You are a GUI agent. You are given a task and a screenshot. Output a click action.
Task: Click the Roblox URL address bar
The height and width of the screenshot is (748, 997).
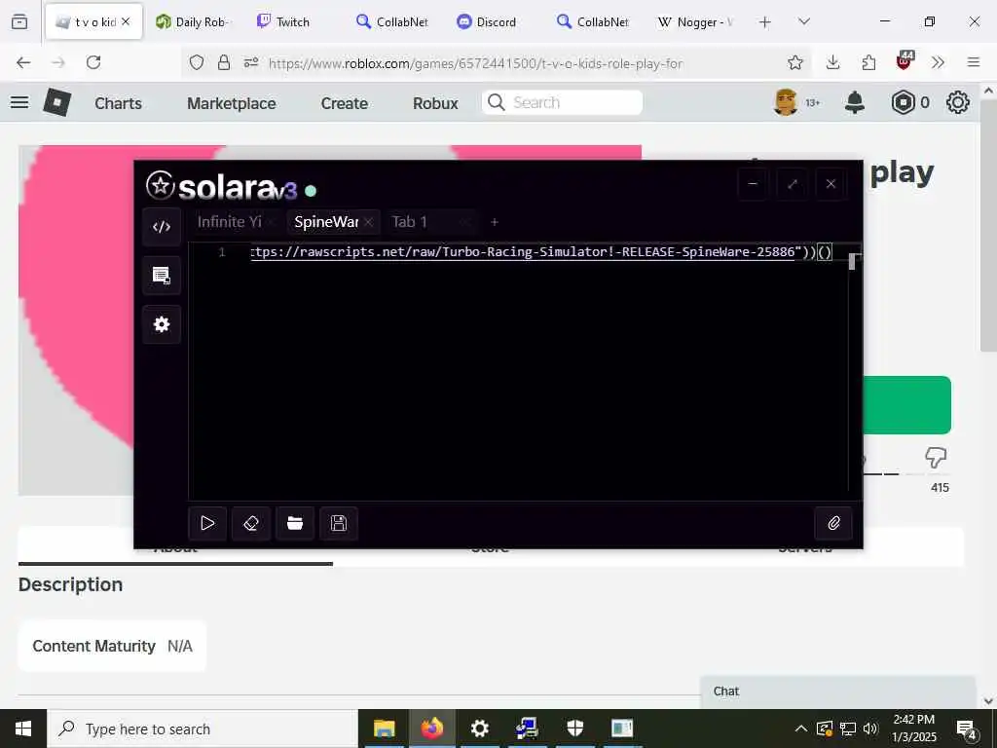475,63
